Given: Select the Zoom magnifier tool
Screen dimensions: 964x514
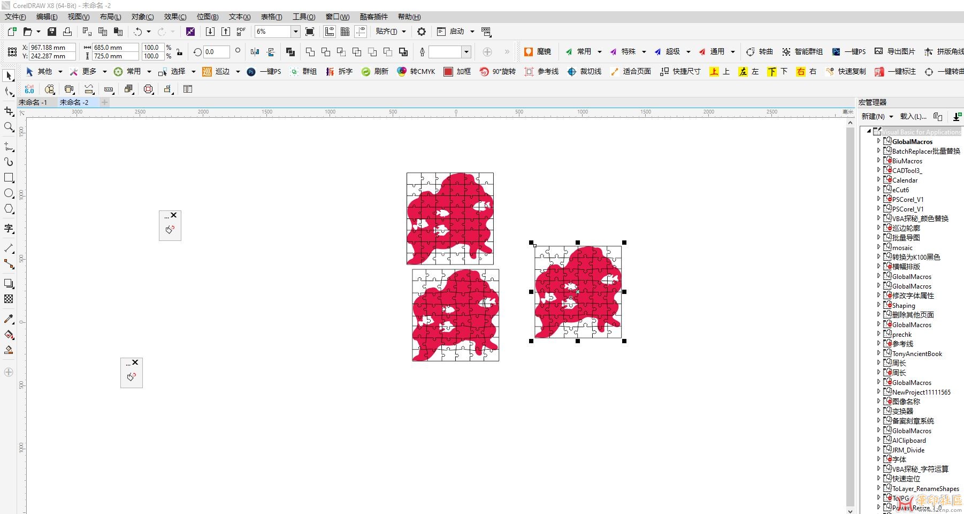Looking at the screenshot, I should [x=9, y=127].
